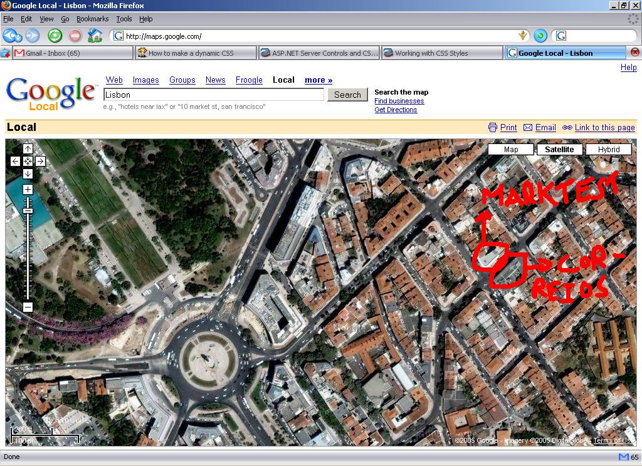642x466 pixels.
Task: Click the chain link icon
Action: (567, 128)
